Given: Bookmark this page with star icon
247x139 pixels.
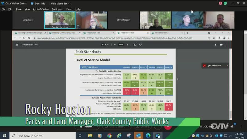Looking at the screenshot, I should [x=214, y=38].
